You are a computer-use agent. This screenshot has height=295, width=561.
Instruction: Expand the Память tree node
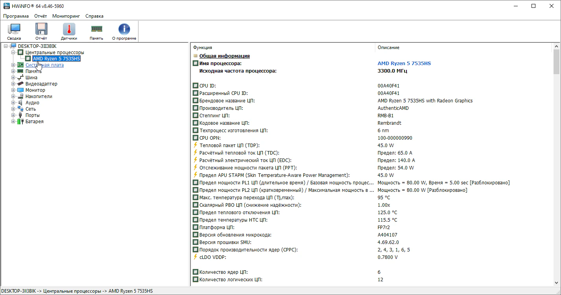[x=13, y=71]
